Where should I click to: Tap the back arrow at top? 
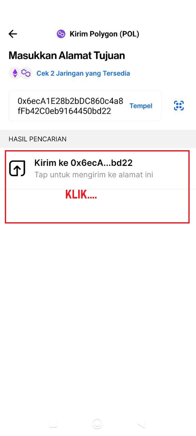[13, 34]
